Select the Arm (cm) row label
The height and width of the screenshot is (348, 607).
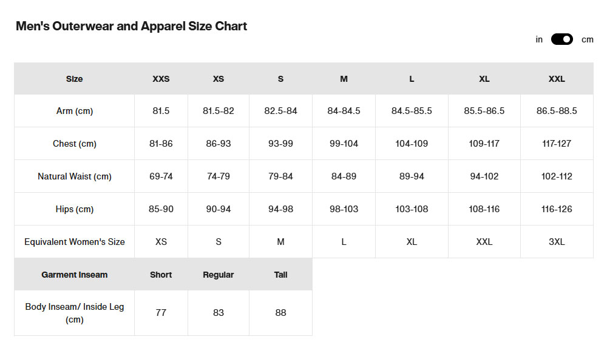click(75, 111)
